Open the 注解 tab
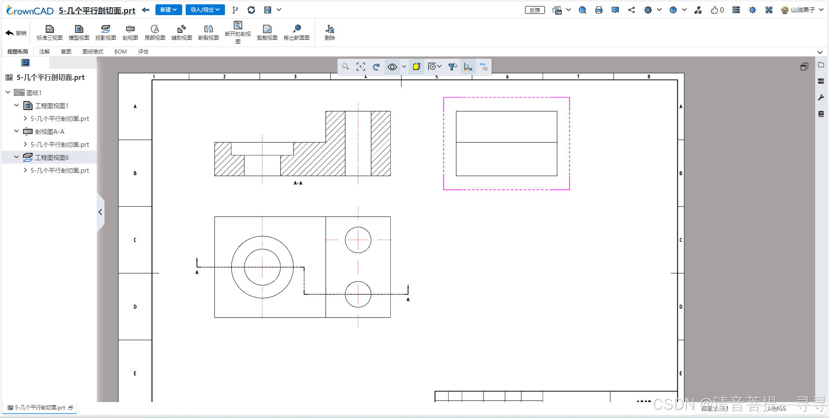The width and height of the screenshot is (829, 418). 44,52
